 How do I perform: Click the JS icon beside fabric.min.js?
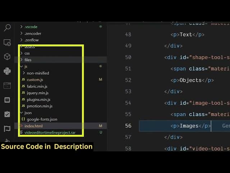tap(23, 86)
